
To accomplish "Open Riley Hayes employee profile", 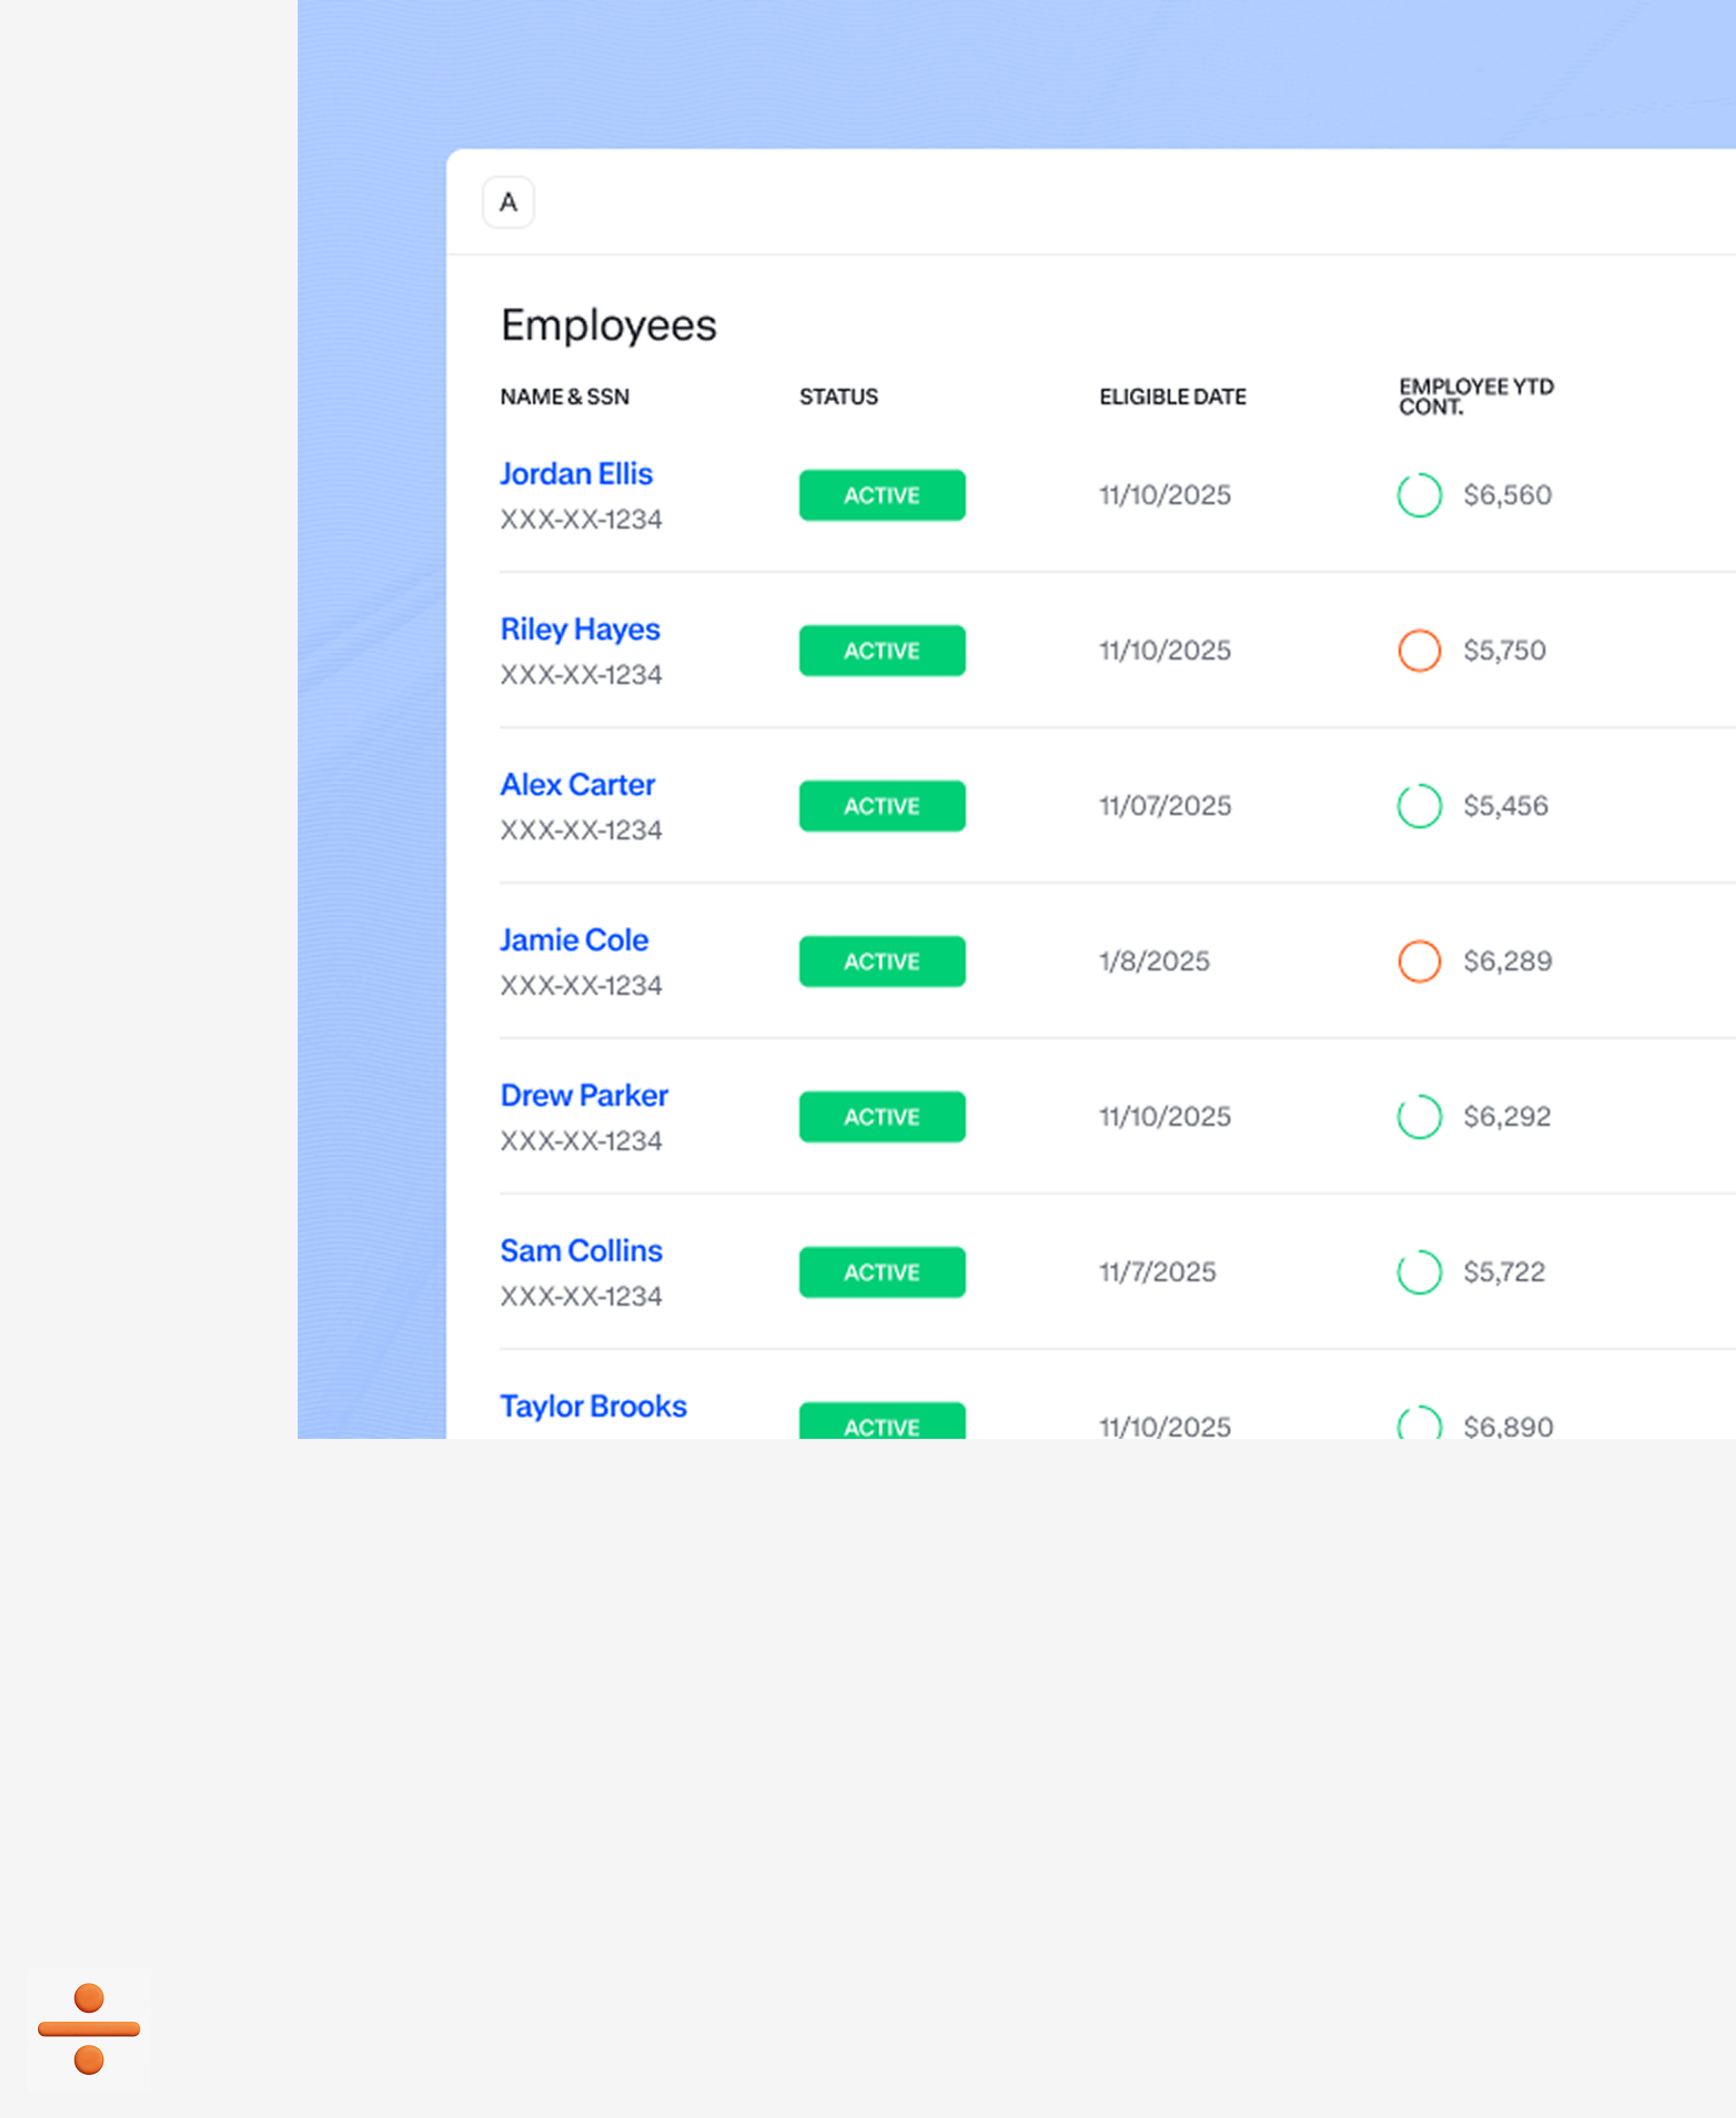I will click(580, 629).
